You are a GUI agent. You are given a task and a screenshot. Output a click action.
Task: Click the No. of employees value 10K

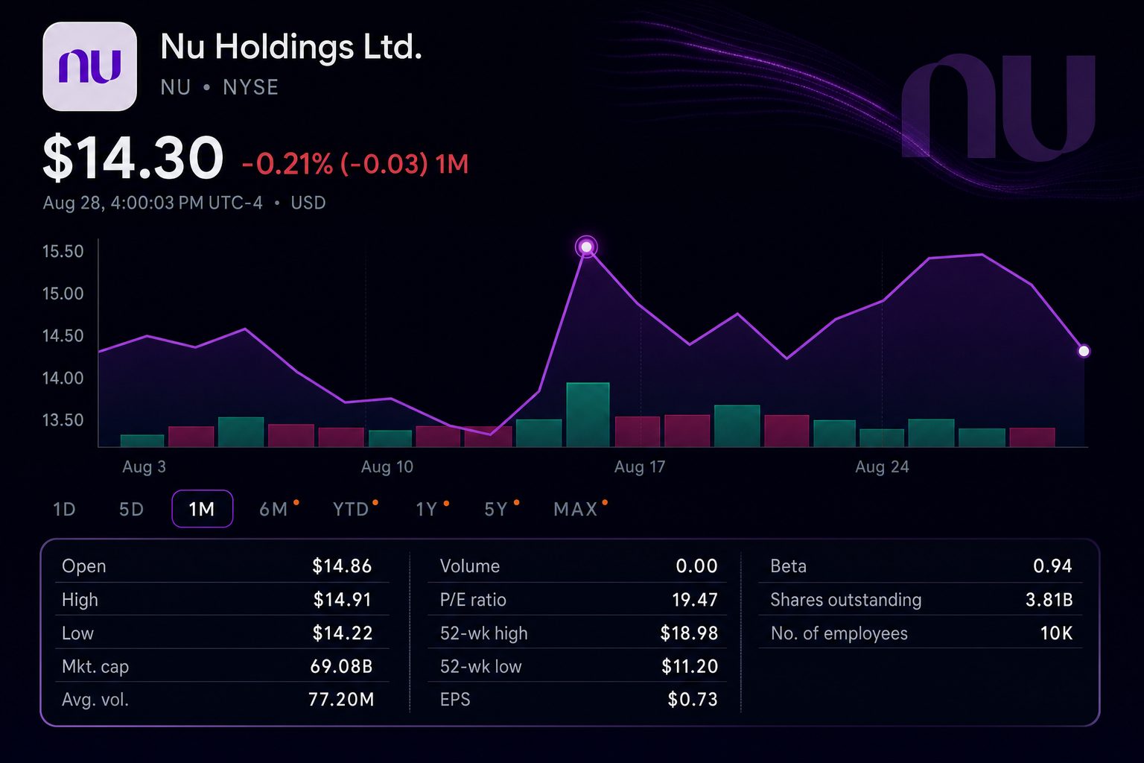pos(1056,633)
